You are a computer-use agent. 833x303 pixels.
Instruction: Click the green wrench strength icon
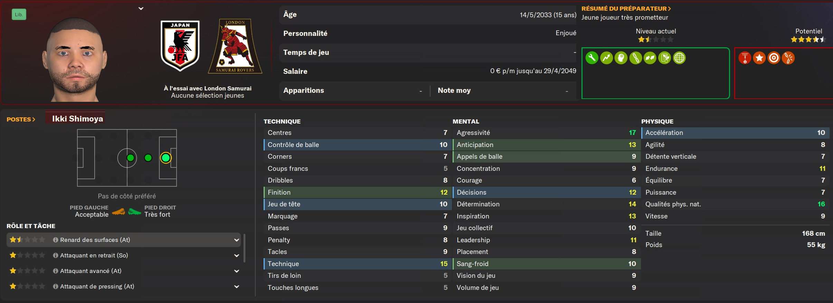point(592,58)
